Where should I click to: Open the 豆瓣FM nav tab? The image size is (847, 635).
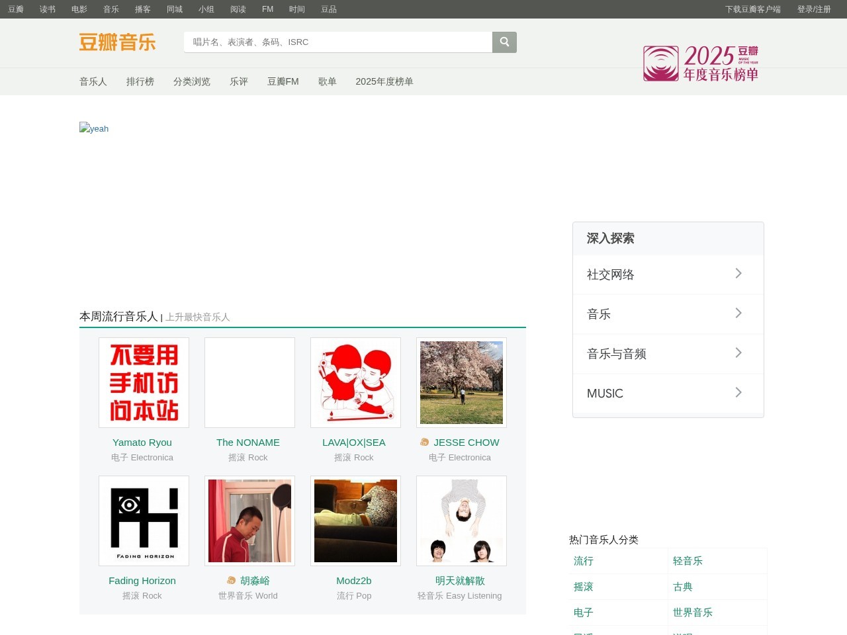pos(283,81)
